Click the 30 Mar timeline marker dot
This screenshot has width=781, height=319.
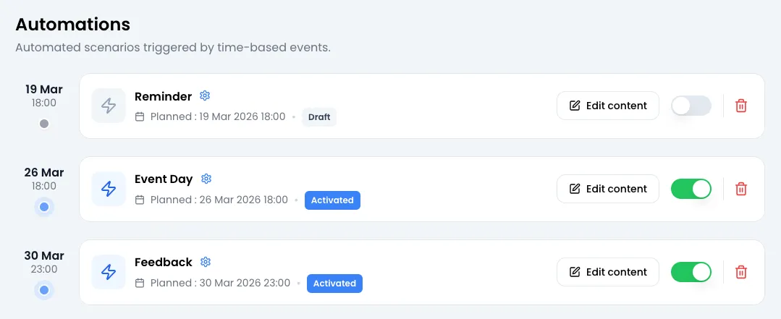[44, 290]
